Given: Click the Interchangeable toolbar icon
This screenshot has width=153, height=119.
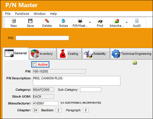Looking at the screenshot, I should [x=117, y=21].
